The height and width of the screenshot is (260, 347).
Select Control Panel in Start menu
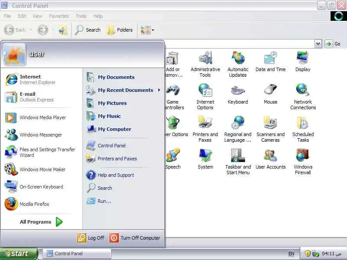pyautogui.click(x=123, y=146)
